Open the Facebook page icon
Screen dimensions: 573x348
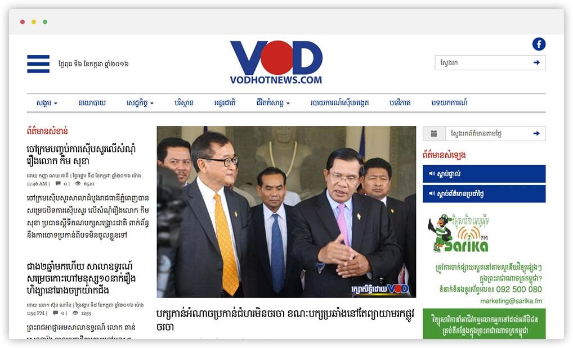coord(539,44)
